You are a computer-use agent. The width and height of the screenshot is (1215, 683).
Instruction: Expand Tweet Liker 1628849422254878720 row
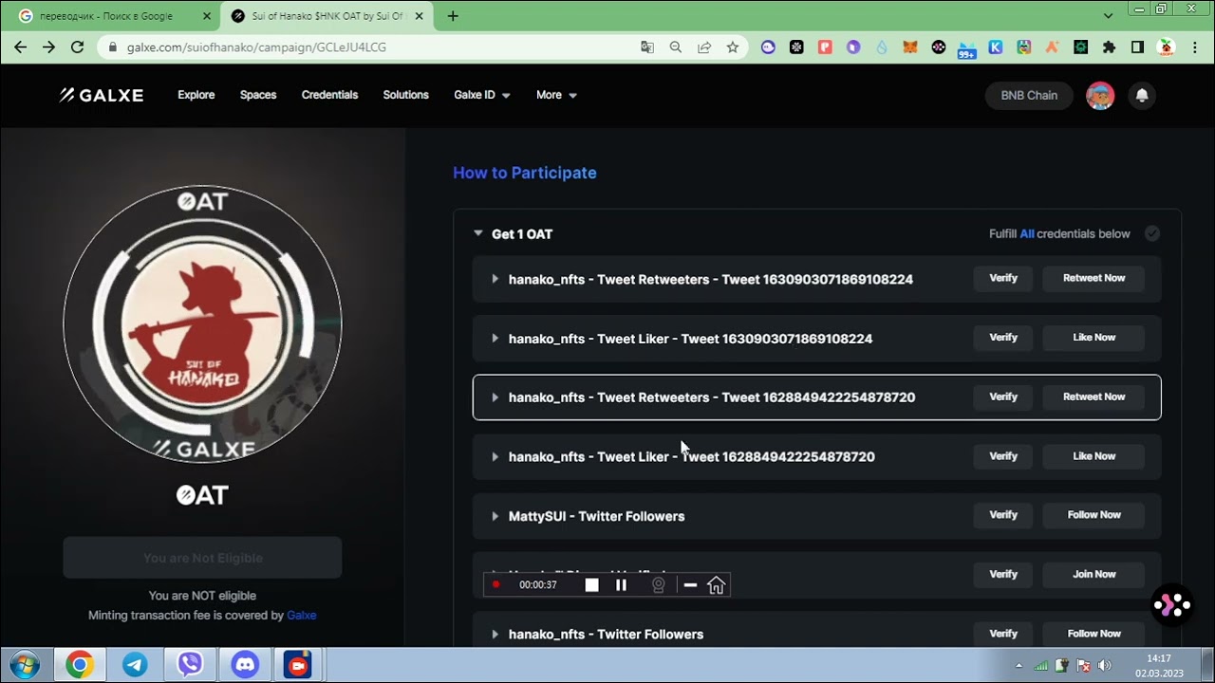(x=495, y=457)
